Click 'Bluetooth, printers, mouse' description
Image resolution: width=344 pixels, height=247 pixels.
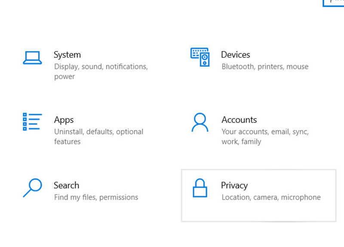click(265, 67)
